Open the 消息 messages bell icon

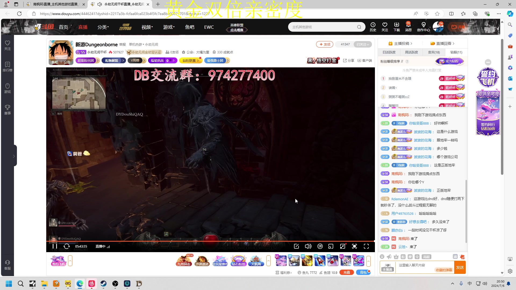point(408,27)
